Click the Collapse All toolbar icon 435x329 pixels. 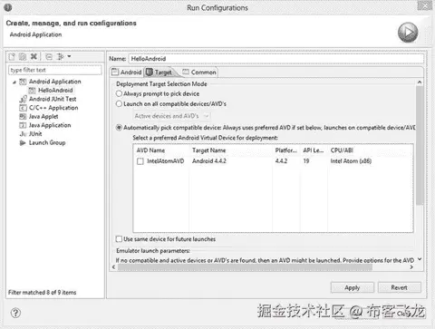coord(49,56)
